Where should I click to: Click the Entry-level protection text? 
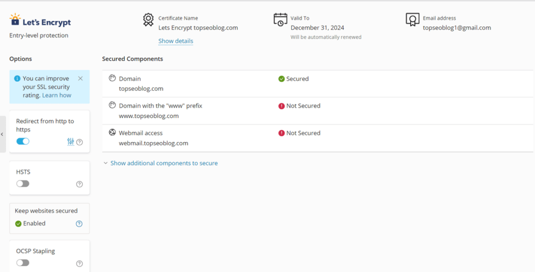click(39, 35)
